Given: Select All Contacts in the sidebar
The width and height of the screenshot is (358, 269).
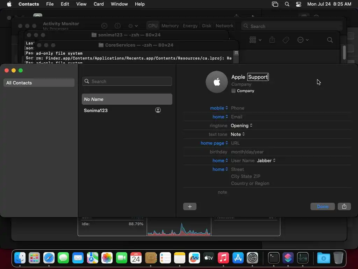Looking at the screenshot, I should click(39, 83).
